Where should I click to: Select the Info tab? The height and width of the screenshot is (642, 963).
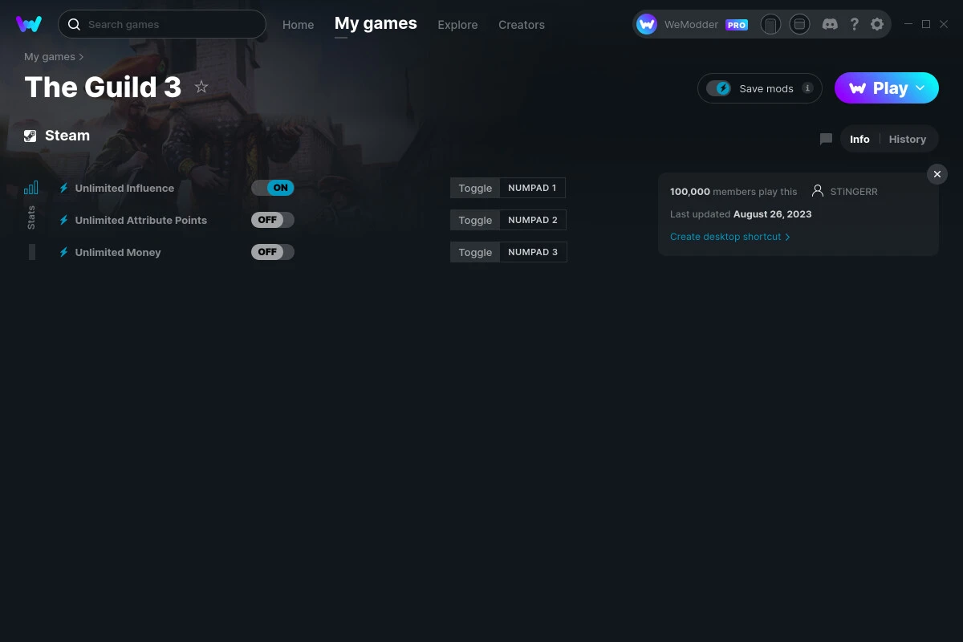coord(859,139)
